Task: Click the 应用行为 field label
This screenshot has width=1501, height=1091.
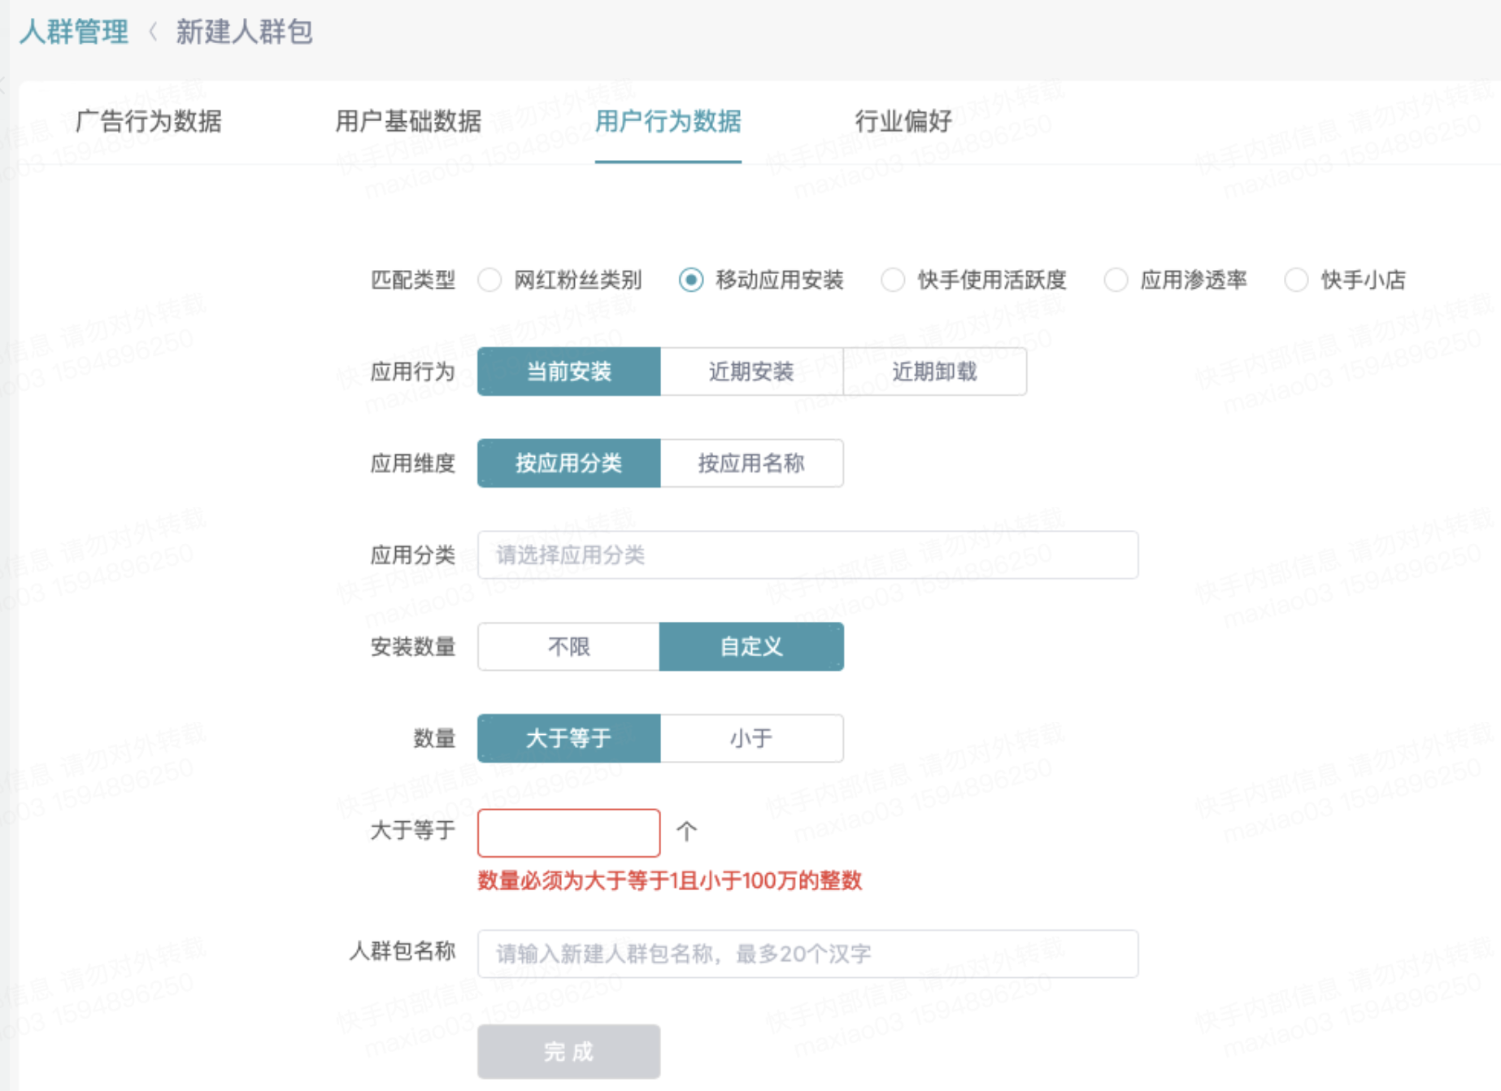Action: 412,372
